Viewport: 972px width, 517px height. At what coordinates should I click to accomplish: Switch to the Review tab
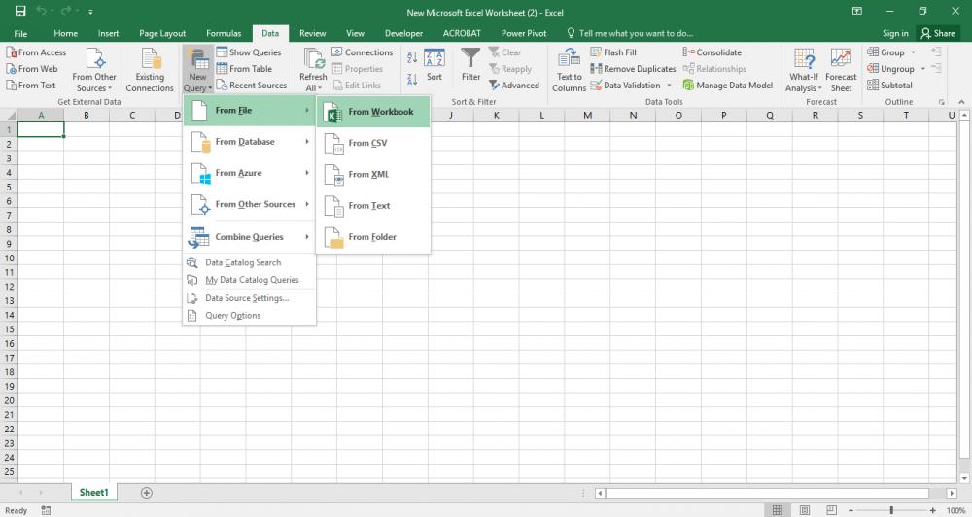pyautogui.click(x=312, y=33)
